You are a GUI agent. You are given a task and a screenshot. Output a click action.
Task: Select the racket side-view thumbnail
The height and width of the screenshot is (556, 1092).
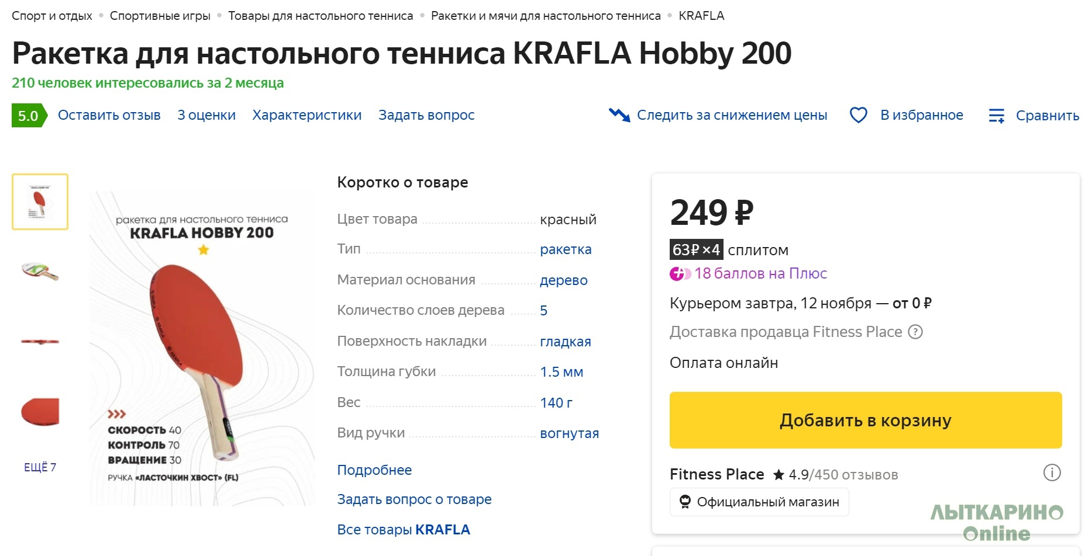tap(40, 342)
